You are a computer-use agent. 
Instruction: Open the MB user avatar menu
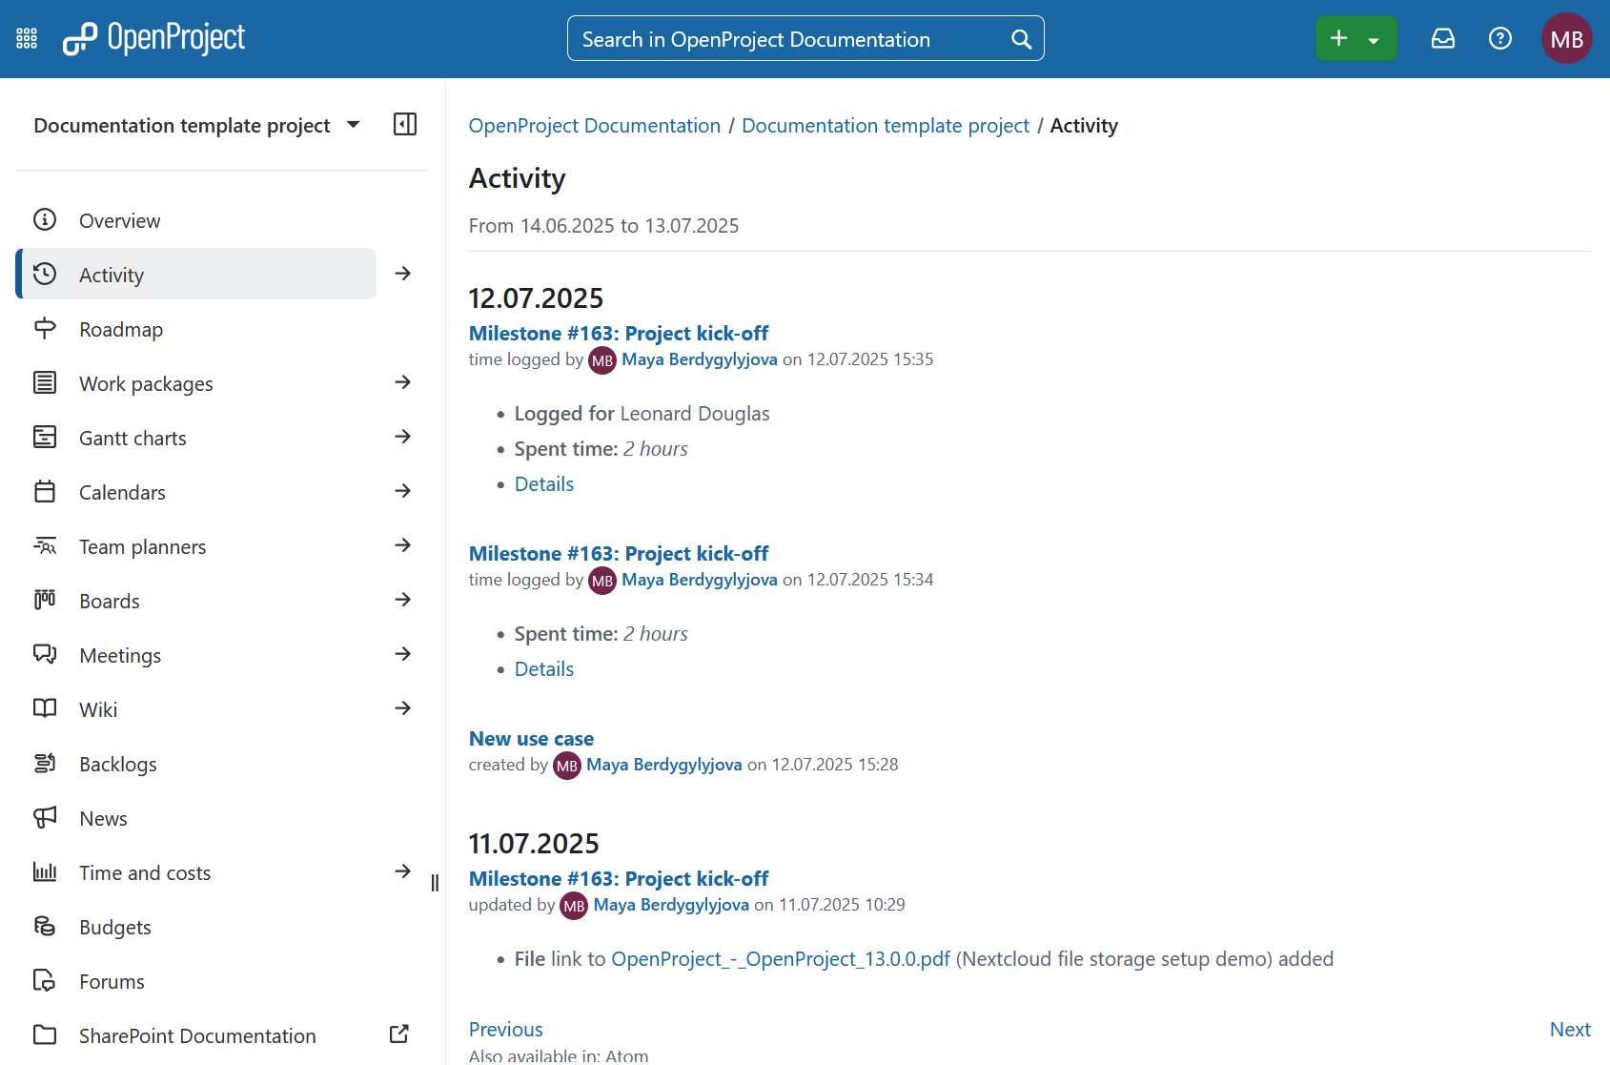point(1566,38)
